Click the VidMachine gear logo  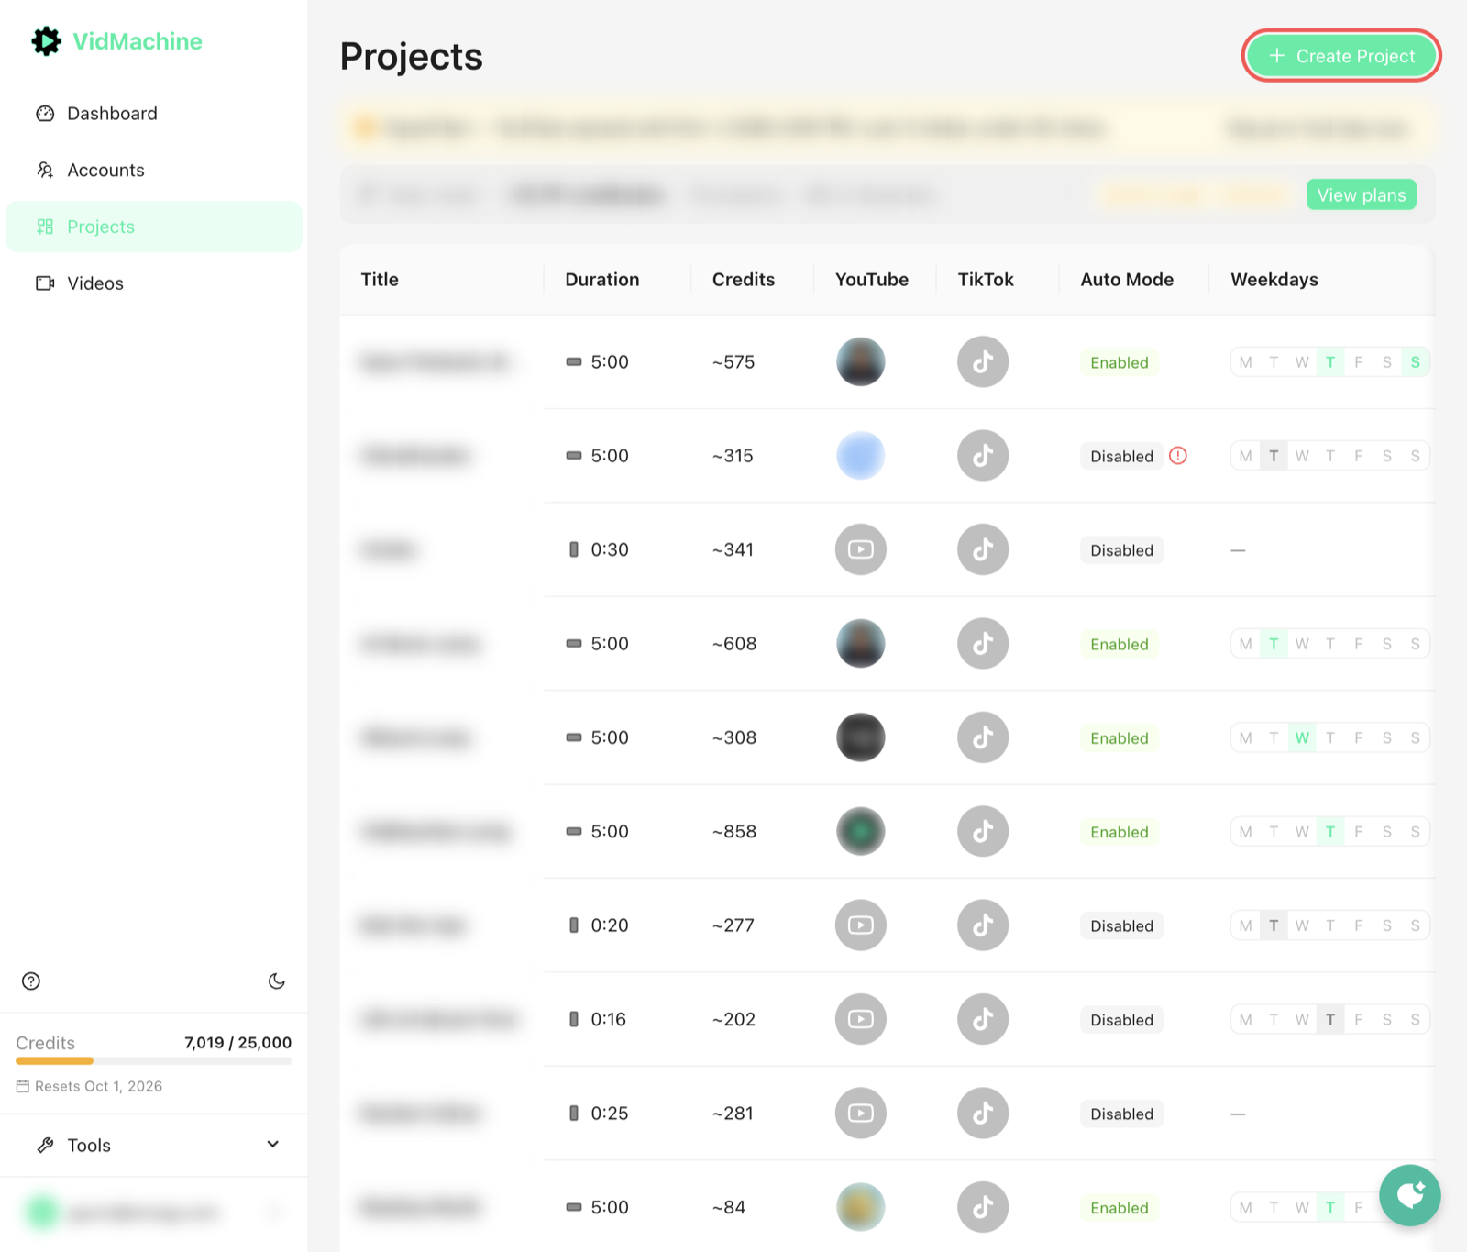point(46,41)
